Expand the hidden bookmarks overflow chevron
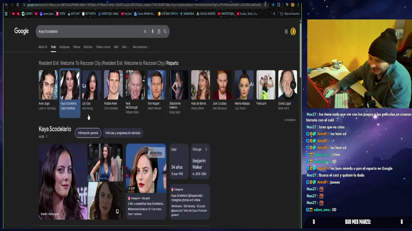 274,14
